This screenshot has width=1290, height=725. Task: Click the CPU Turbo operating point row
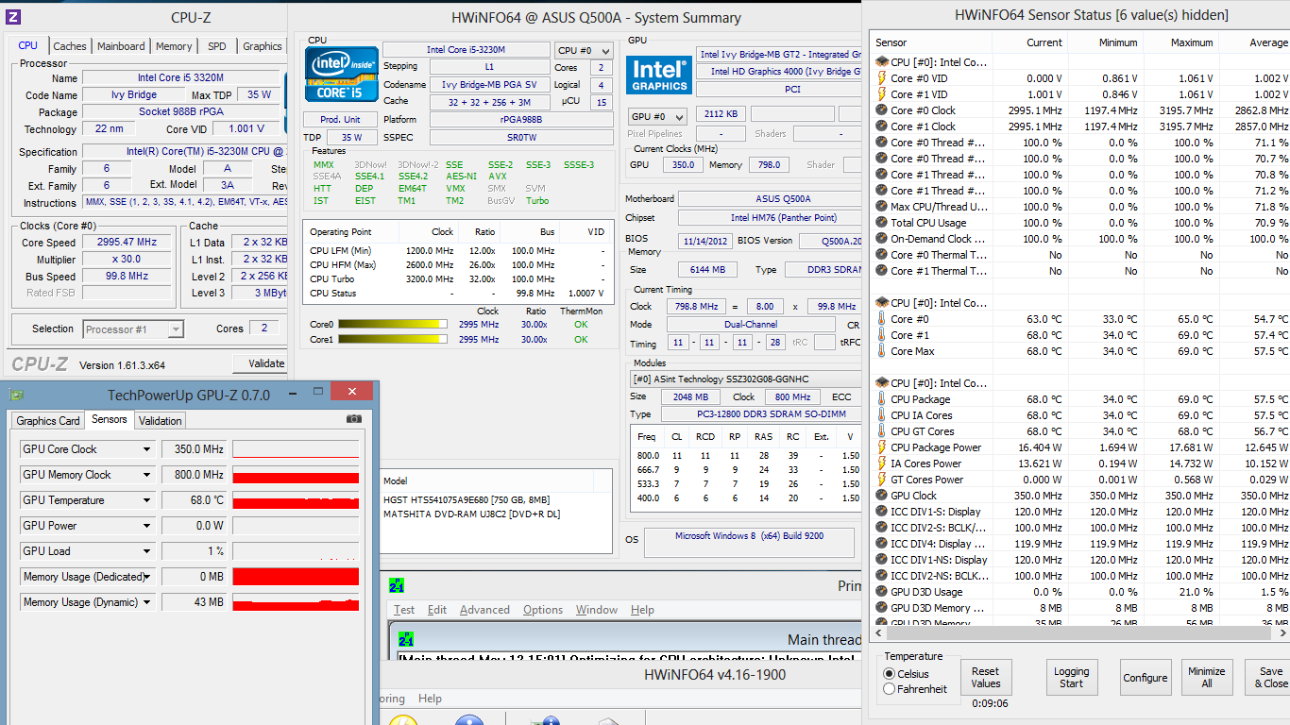458,279
